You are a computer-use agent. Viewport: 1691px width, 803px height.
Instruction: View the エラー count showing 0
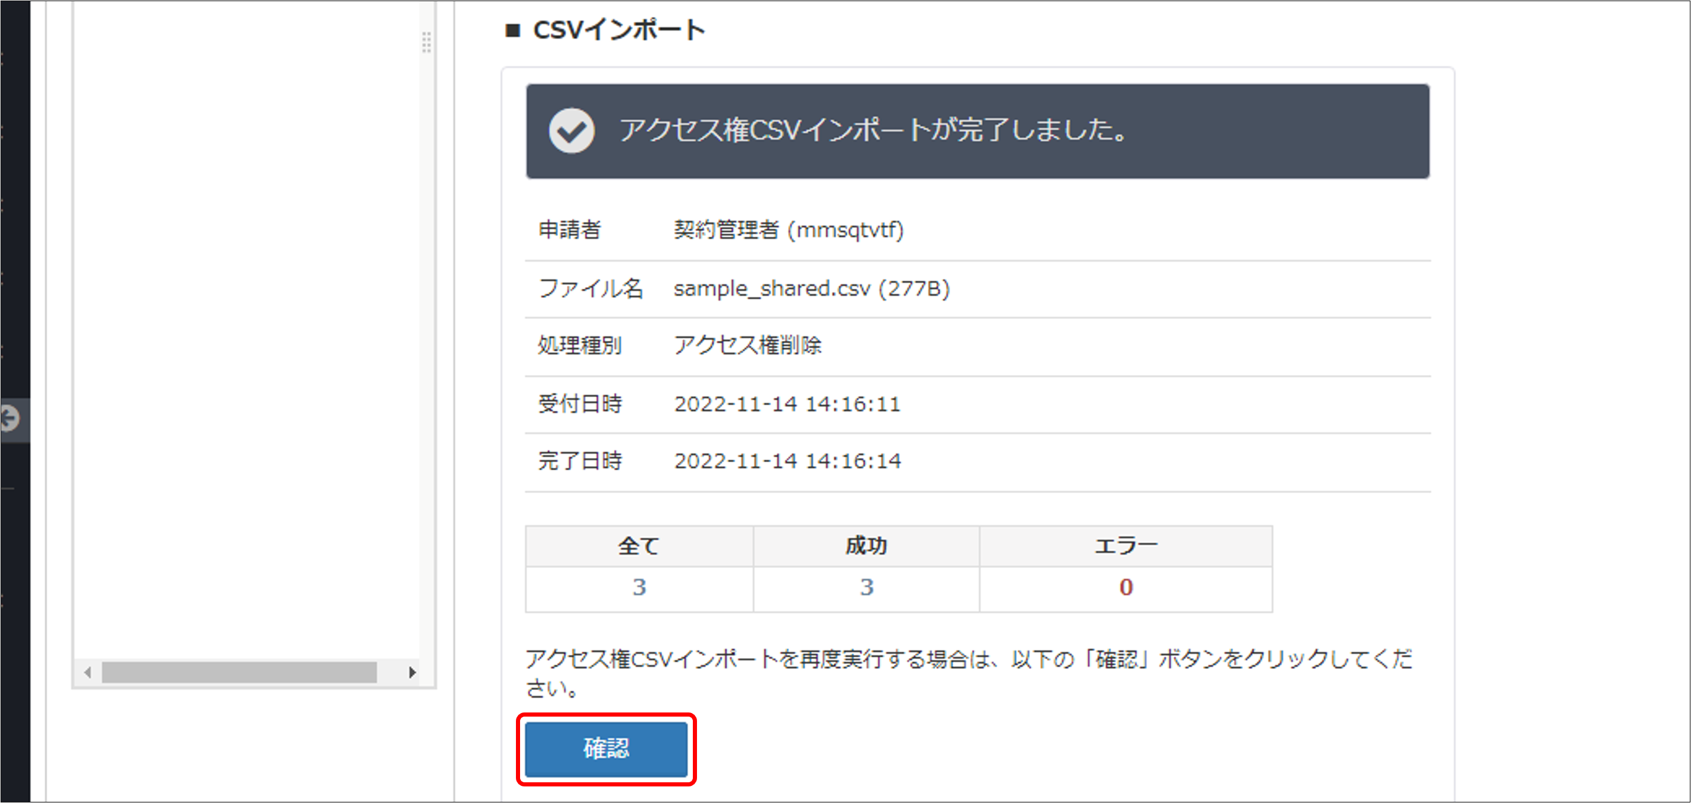(1125, 588)
